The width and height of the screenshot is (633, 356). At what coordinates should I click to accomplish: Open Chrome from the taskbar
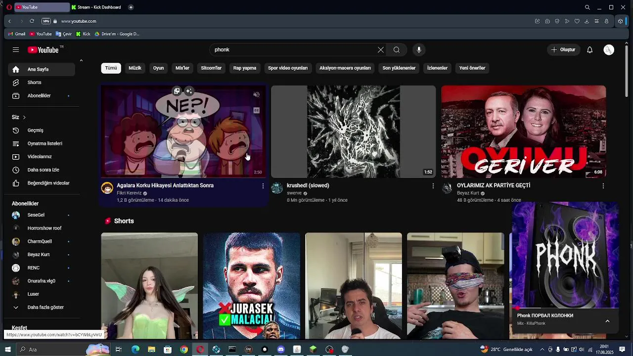(x=184, y=350)
